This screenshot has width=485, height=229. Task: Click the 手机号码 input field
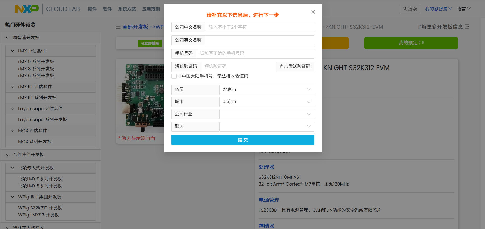[x=255, y=53]
